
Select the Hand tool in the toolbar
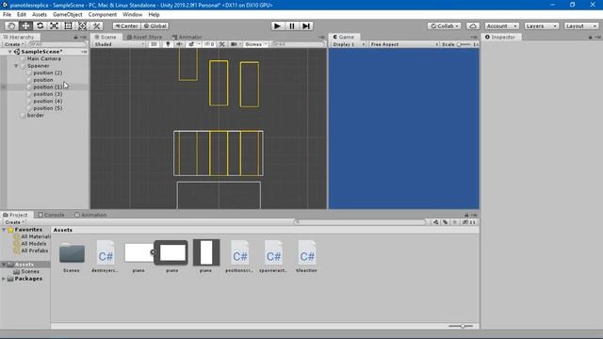coord(11,25)
